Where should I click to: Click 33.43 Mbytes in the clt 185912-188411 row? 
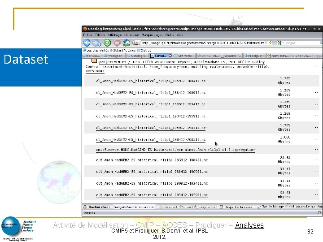284,160
